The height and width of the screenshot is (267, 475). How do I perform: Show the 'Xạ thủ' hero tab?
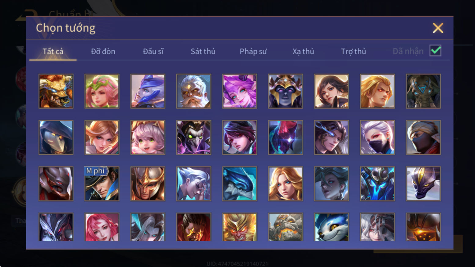pyautogui.click(x=303, y=51)
